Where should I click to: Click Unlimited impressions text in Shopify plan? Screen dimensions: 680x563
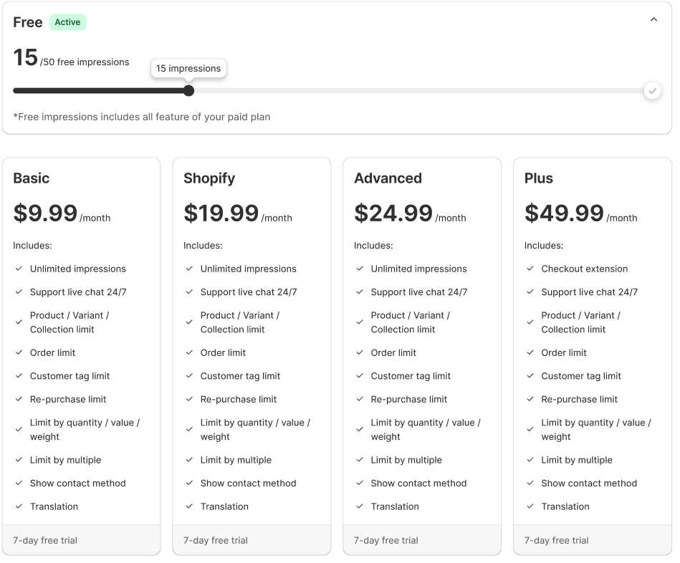[248, 269]
